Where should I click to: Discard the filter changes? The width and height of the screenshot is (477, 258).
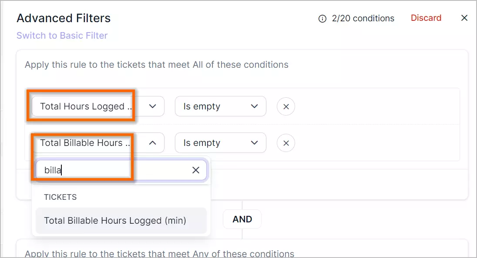(x=426, y=18)
